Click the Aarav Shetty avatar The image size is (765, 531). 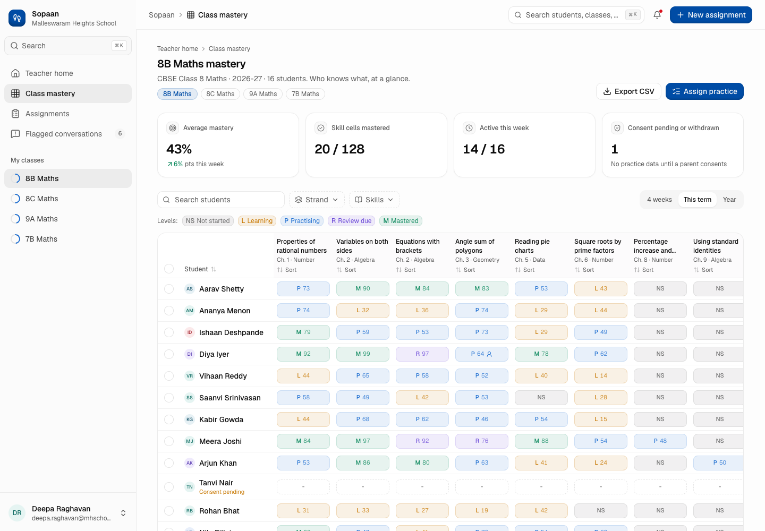190,289
